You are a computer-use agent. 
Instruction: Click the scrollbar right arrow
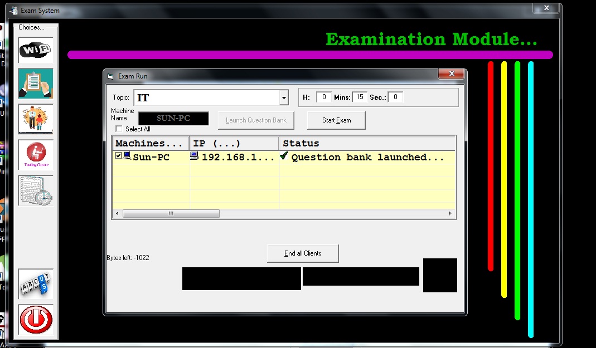coord(450,214)
